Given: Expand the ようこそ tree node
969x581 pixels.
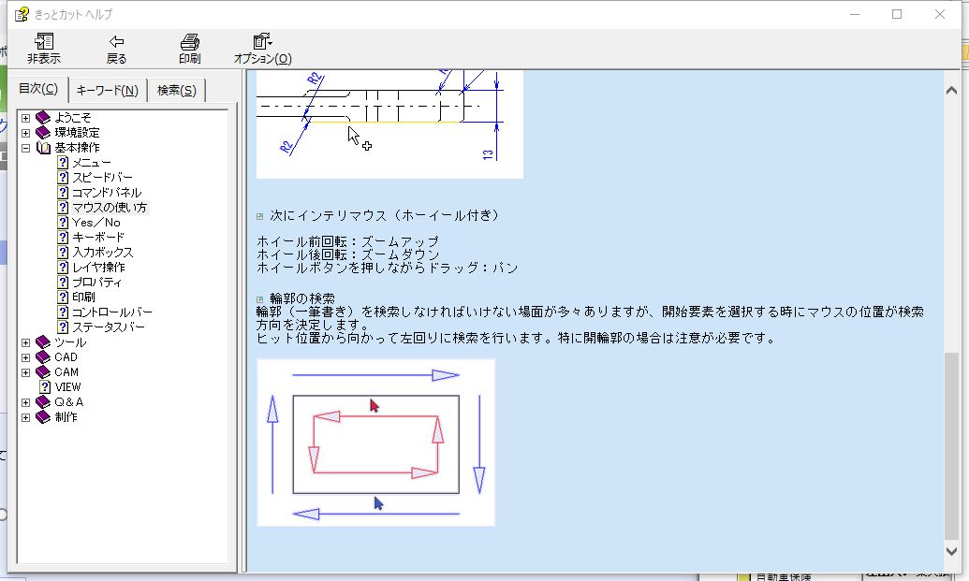Looking at the screenshot, I should click(25, 118).
